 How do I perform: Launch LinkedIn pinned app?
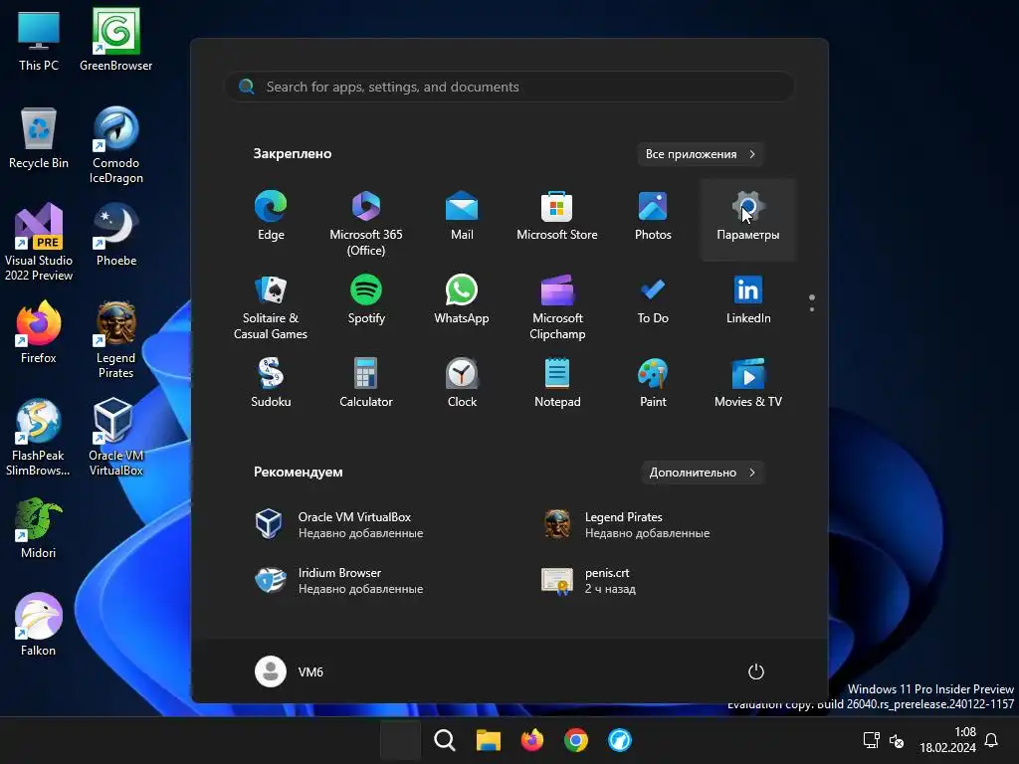tap(748, 300)
